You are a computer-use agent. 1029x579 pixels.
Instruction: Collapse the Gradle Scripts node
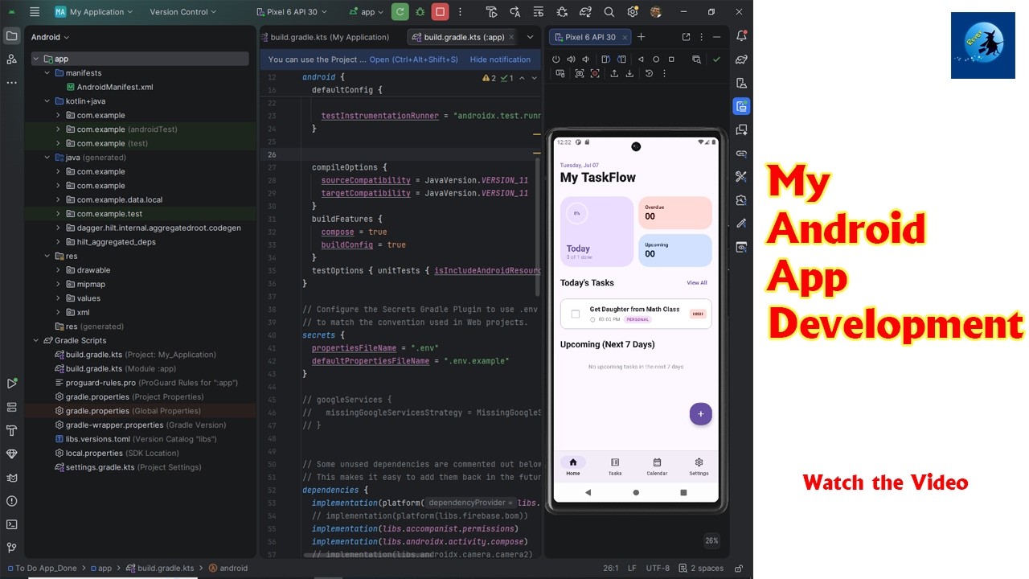36,340
